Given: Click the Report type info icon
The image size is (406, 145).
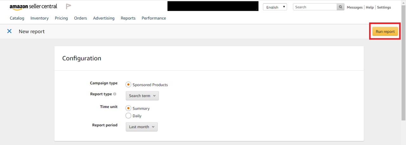Looking at the screenshot, I should [115, 94].
